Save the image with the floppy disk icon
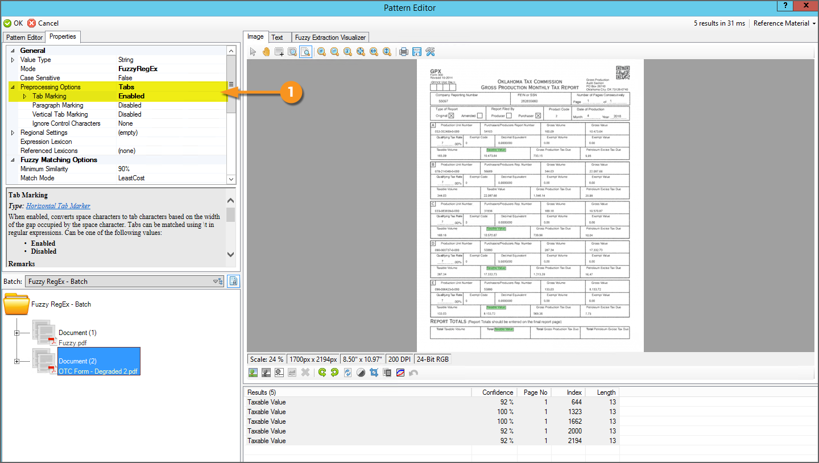Viewport: 819px width, 463px height. click(x=417, y=52)
